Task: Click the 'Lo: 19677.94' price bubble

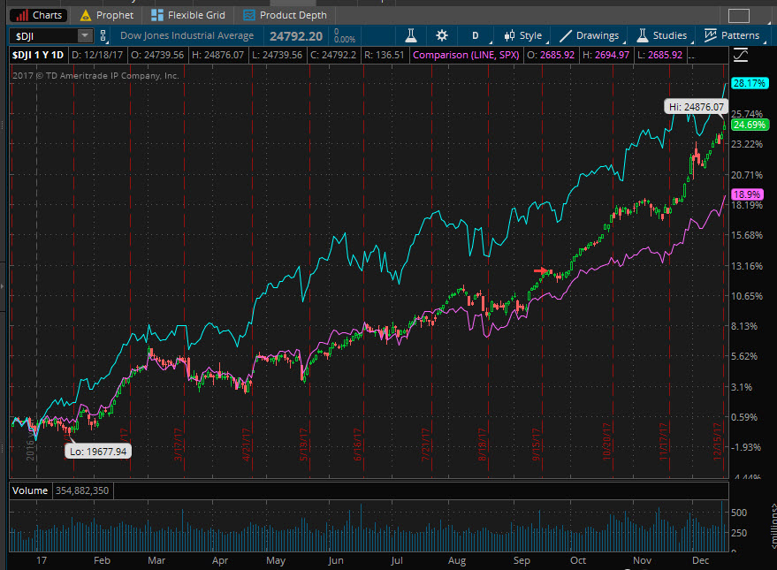Action: 98,452
